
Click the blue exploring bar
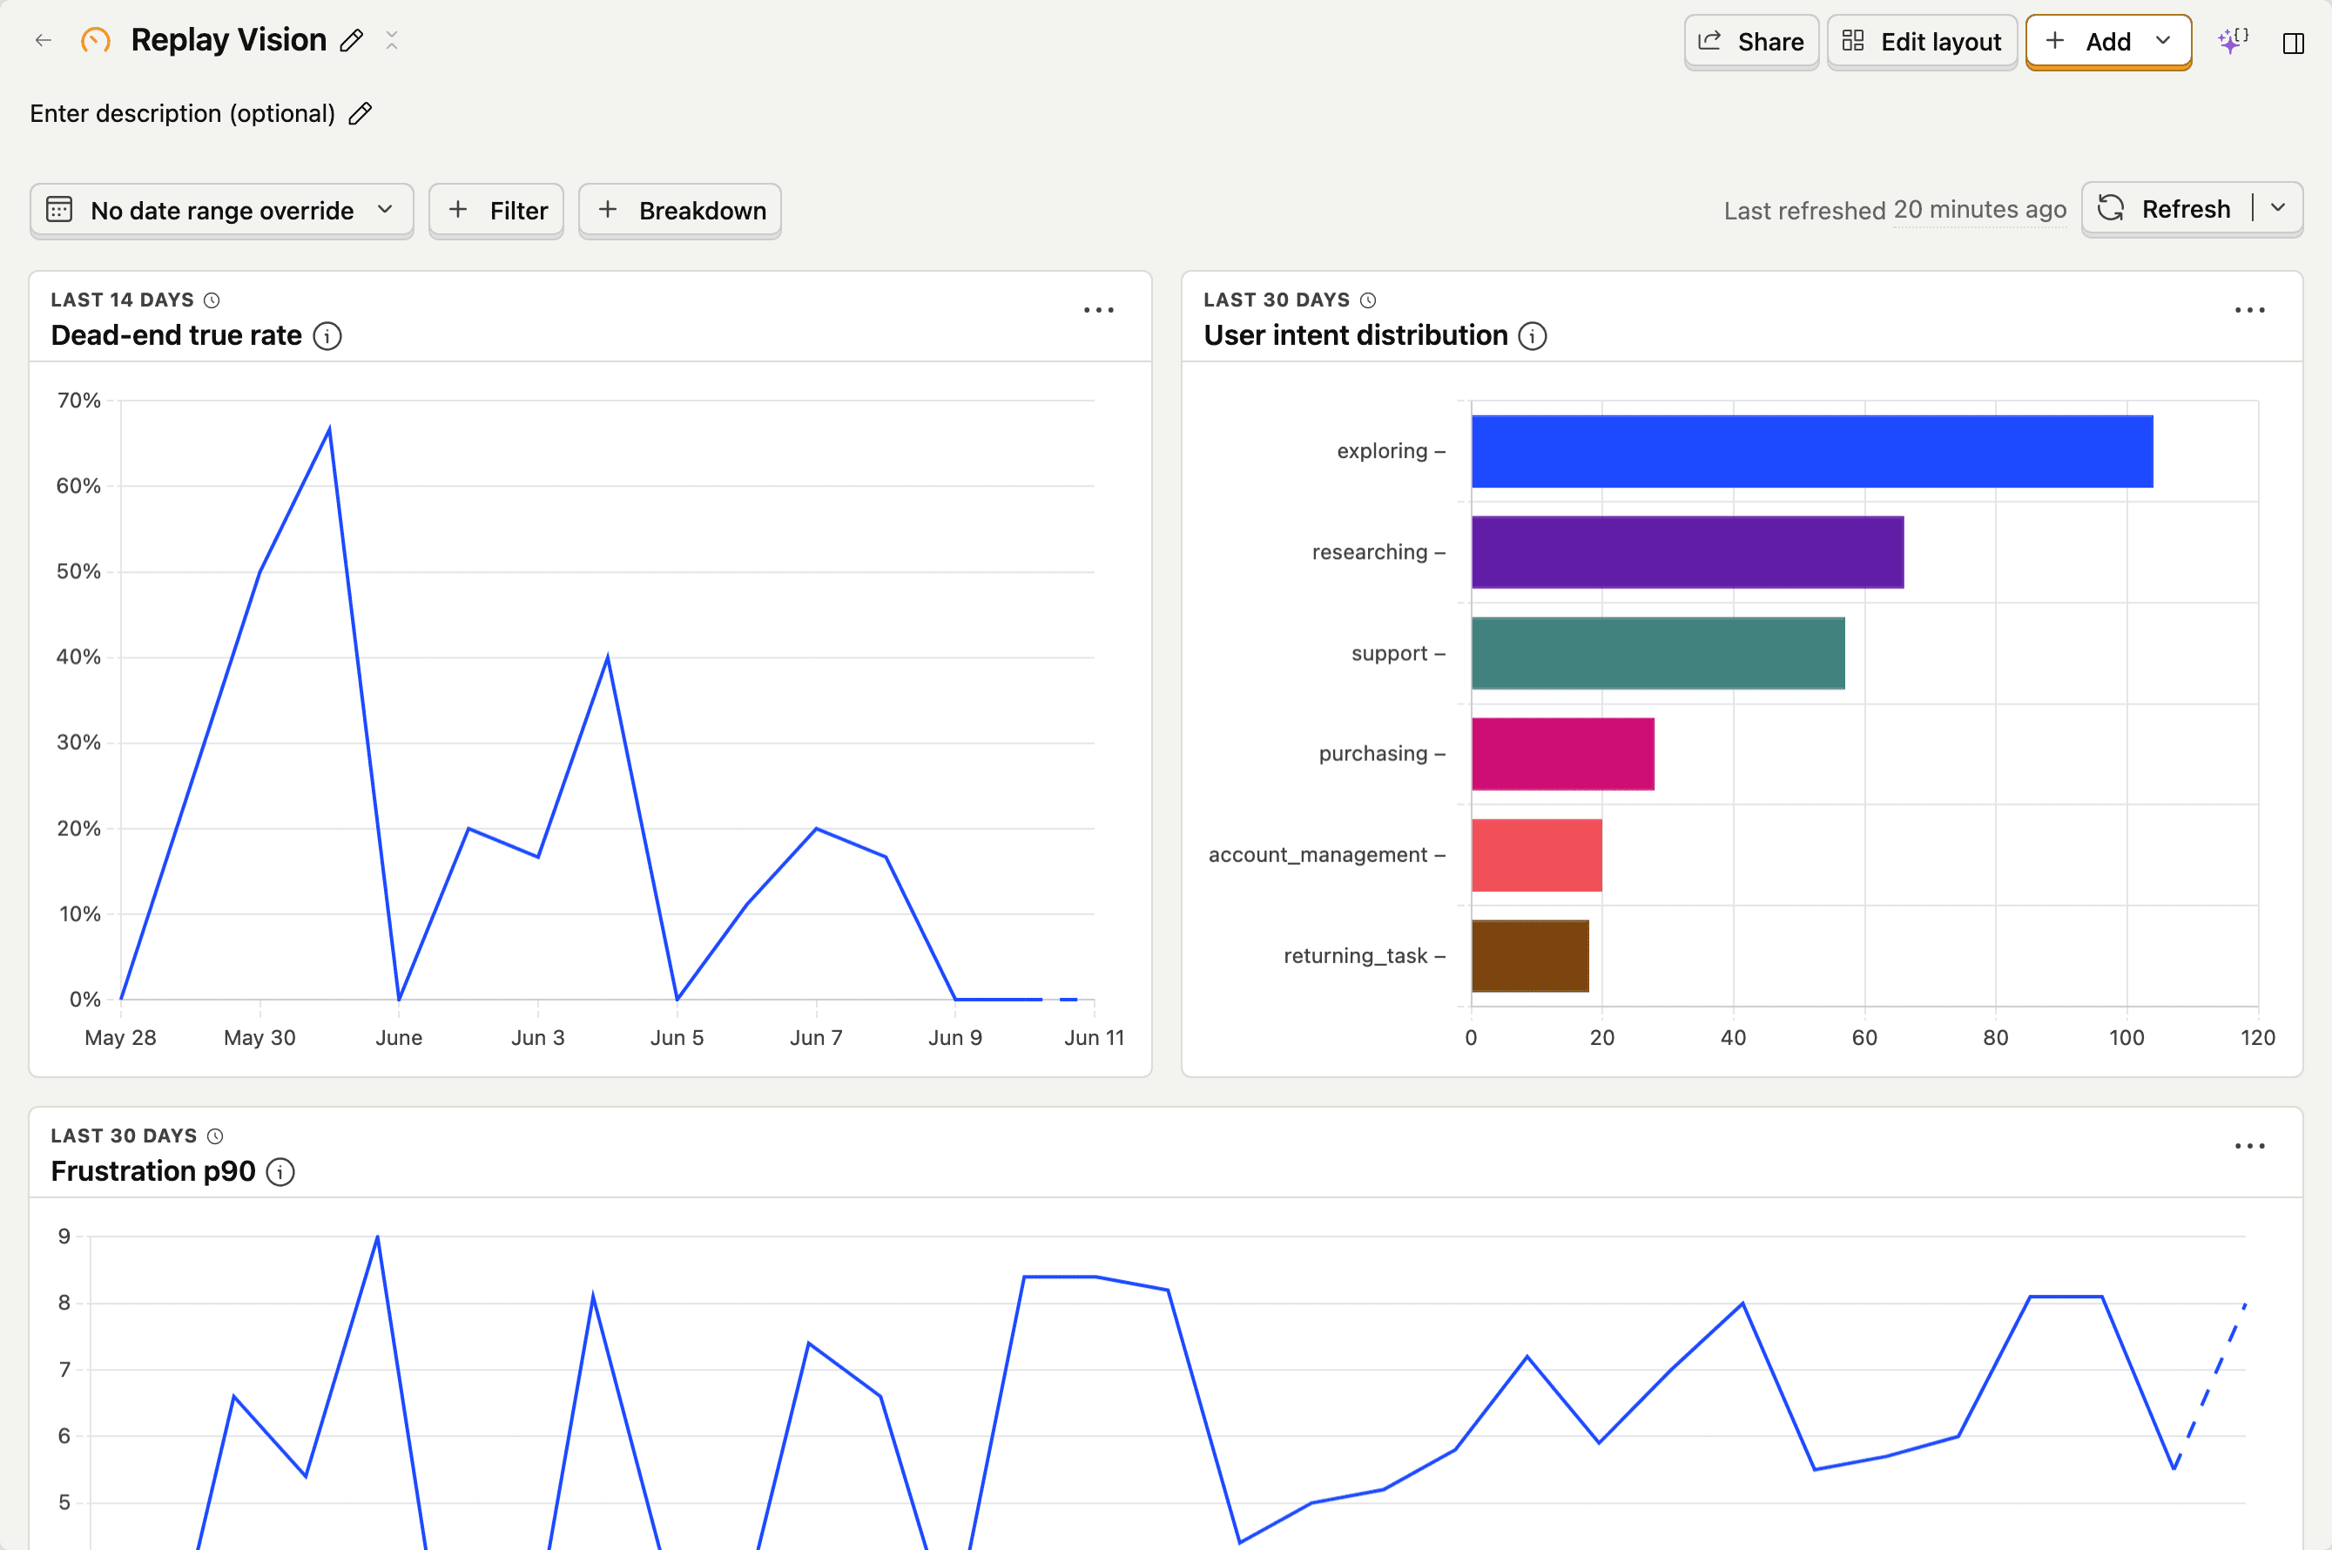tap(1812, 451)
